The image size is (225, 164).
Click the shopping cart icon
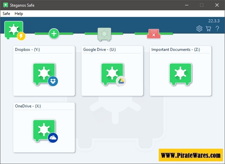tap(208, 29)
